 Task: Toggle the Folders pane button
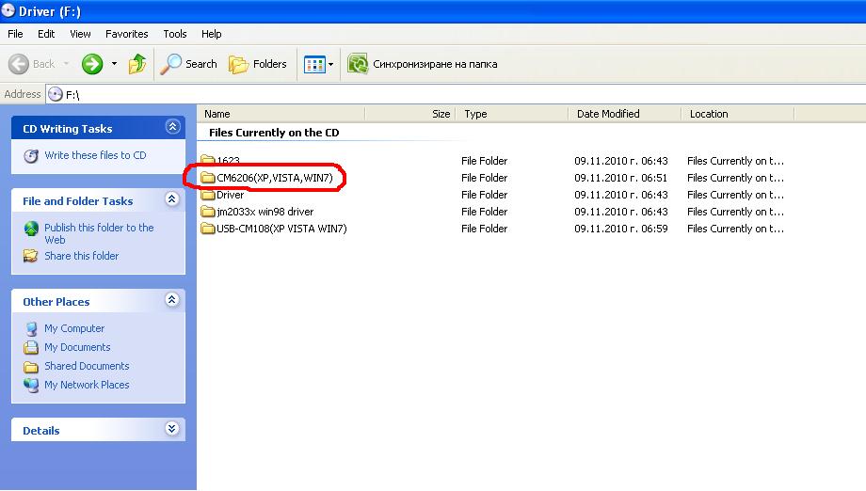click(x=257, y=64)
